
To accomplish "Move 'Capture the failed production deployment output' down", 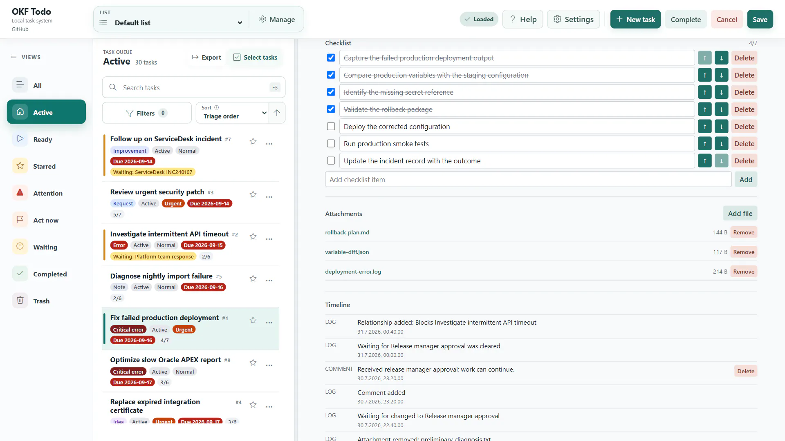I will [721, 58].
